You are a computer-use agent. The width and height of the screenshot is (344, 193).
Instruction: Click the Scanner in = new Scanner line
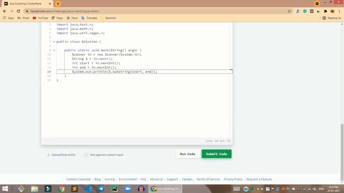(x=106, y=55)
